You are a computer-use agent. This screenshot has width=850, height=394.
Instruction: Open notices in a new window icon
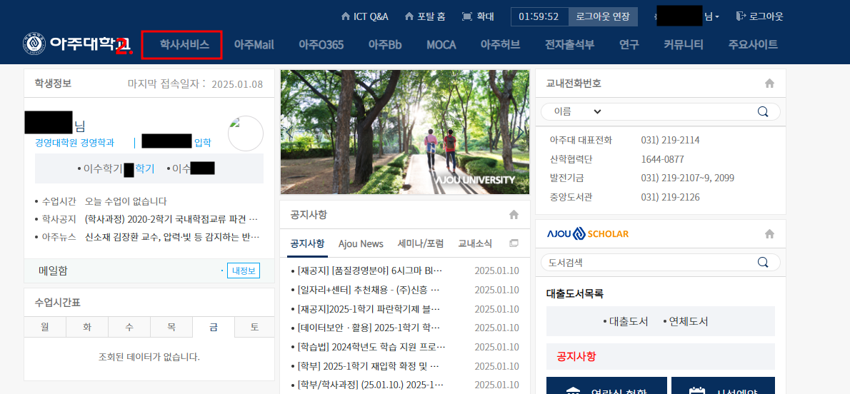click(514, 243)
